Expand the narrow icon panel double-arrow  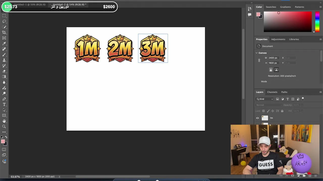coord(251,3)
